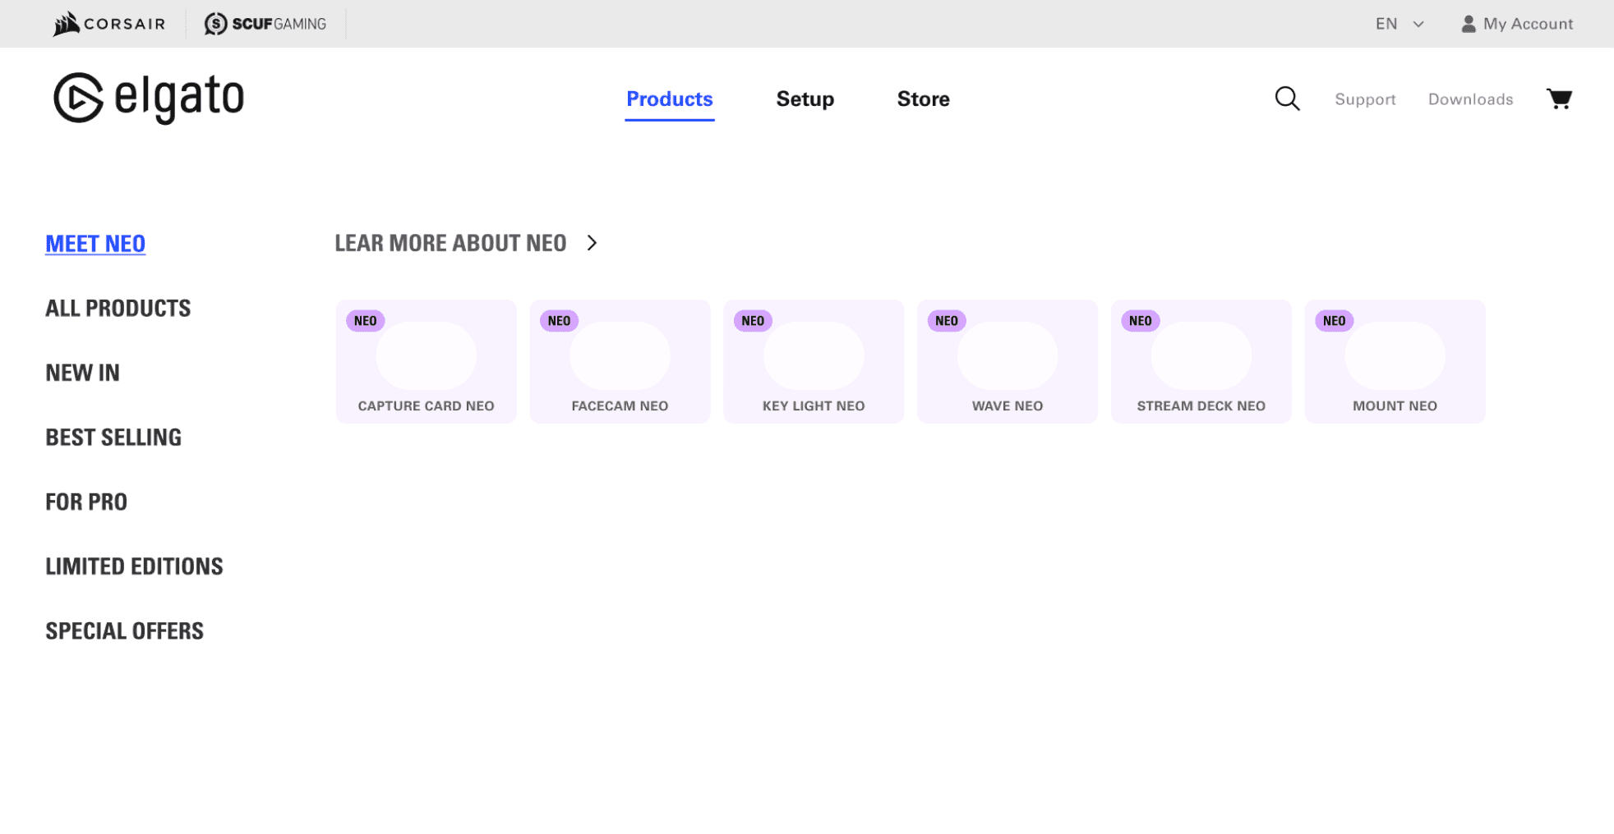
Task: Open the Support link
Action: [x=1365, y=99]
